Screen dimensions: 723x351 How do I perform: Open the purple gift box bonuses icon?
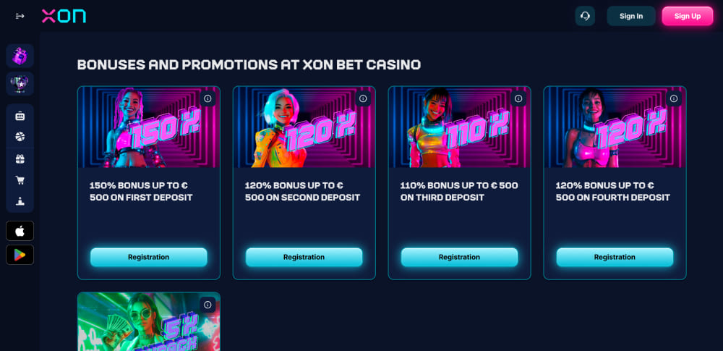pyautogui.click(x=20, y=56)
